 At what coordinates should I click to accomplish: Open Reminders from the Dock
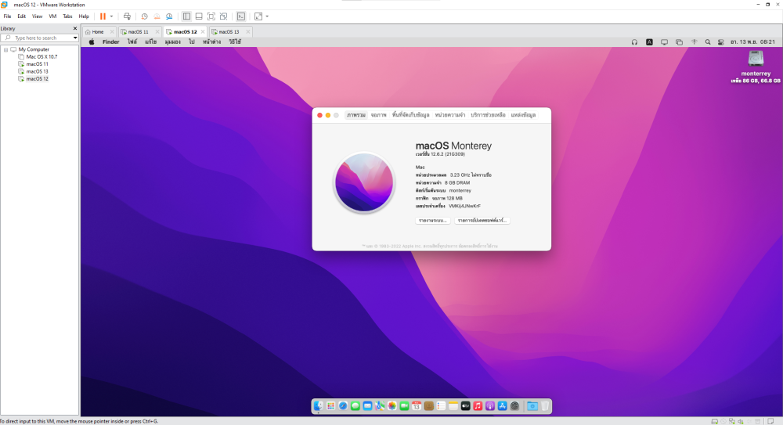441,406
